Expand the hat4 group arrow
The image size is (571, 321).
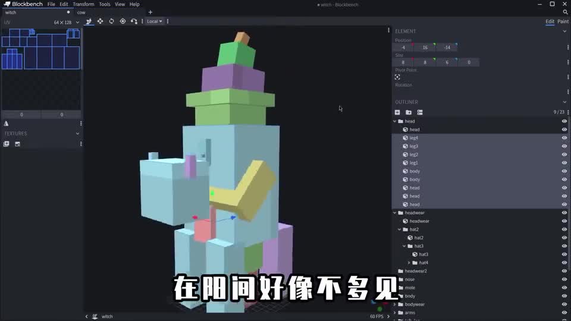point(409,263)
